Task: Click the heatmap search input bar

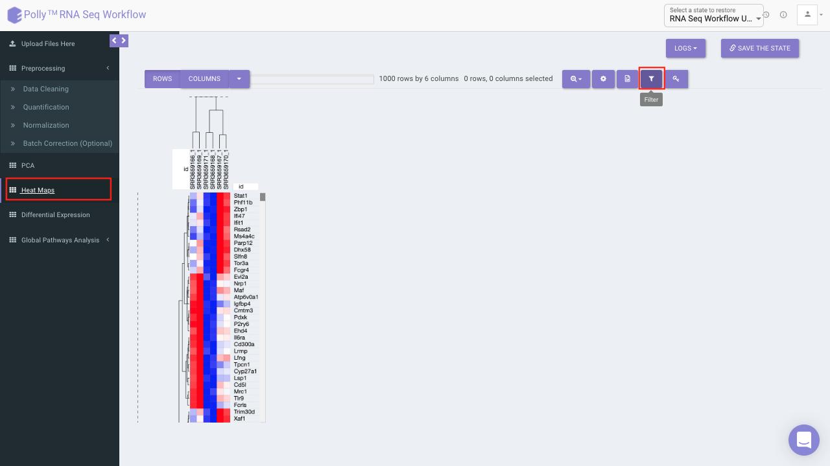Action: coord(313,80)
